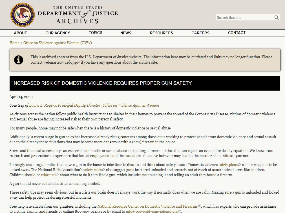
Task: Open the CONTACT menu
Action: coord(237,33)
